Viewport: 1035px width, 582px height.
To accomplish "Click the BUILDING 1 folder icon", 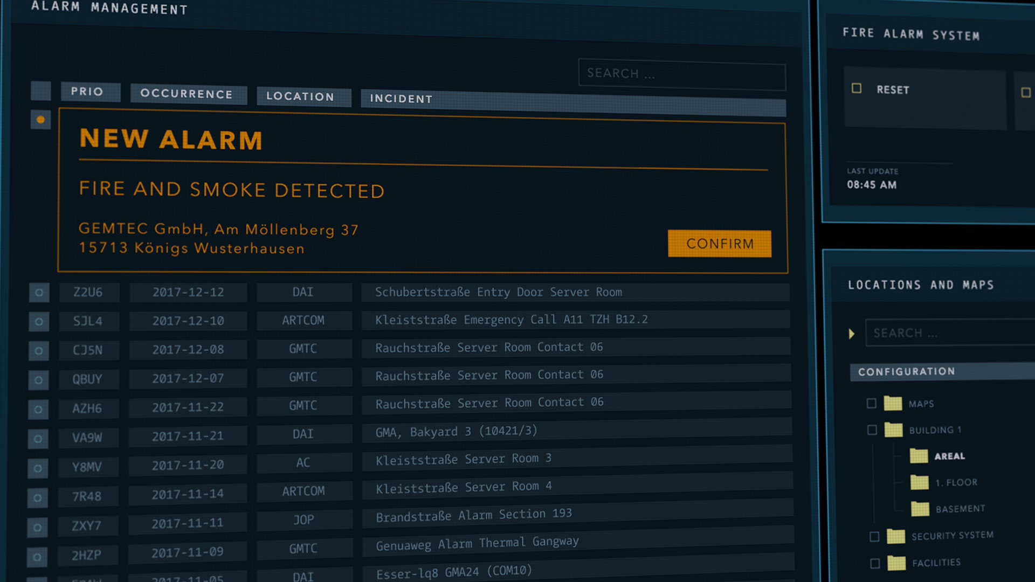I will (x=893, y=429).
